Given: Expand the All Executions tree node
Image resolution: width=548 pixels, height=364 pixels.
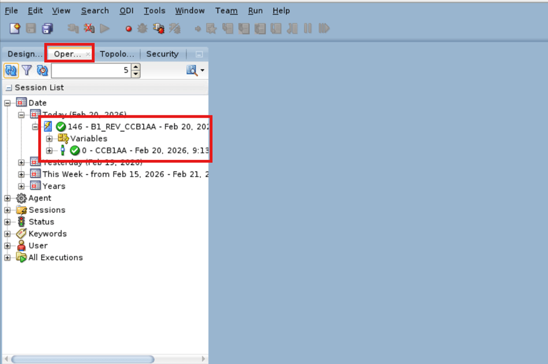Looking at the screenshot, I should [x=6, y=257].
